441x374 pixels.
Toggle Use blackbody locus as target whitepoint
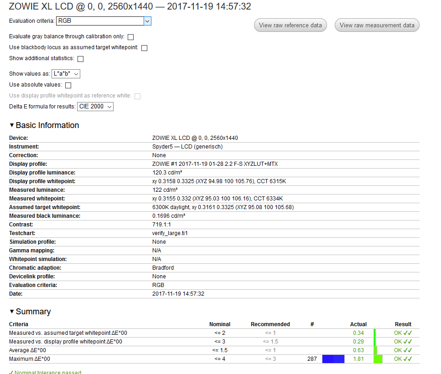point(144,48)
